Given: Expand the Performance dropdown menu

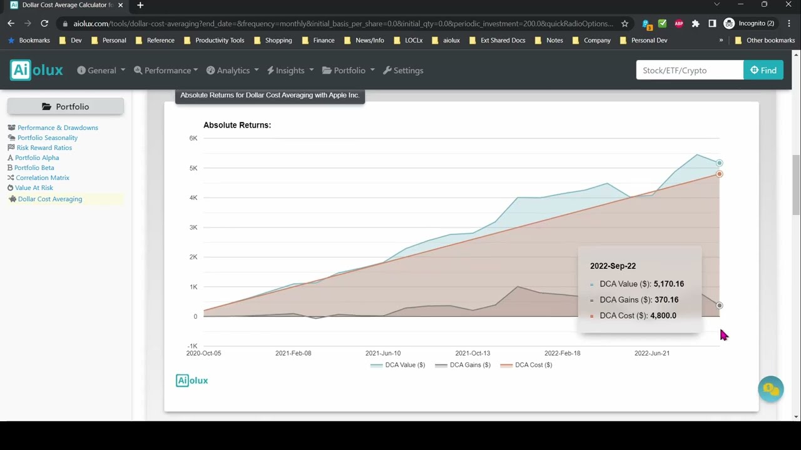Looking at the screenshot, I should point(166,71).
